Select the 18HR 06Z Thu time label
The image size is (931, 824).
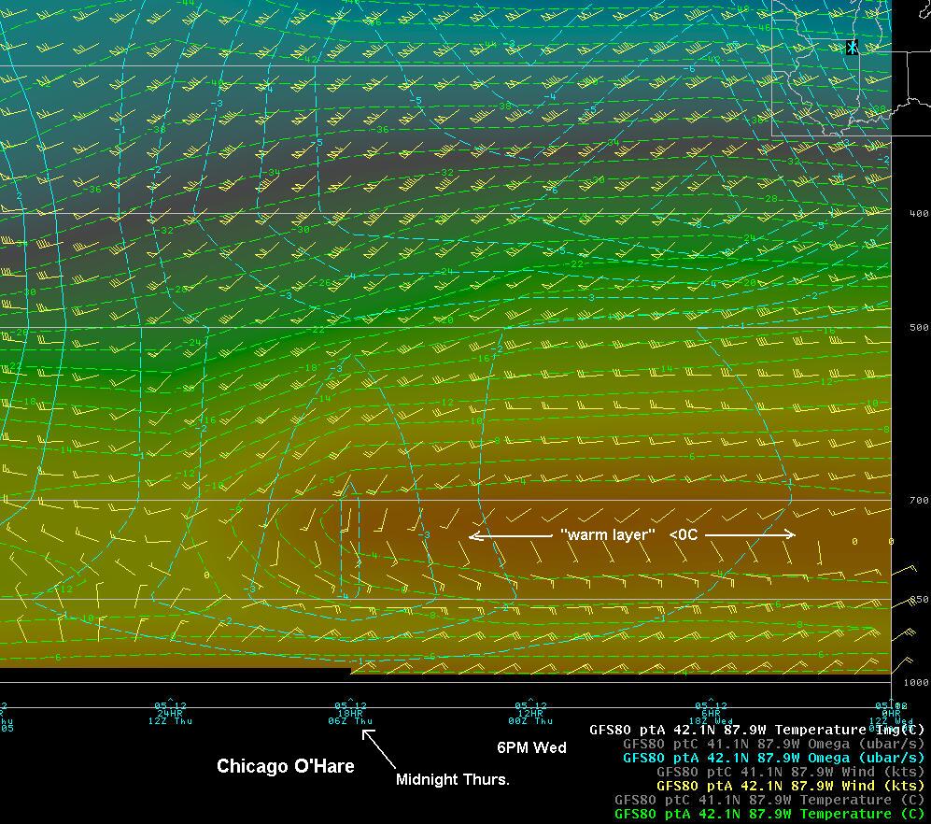350,713
